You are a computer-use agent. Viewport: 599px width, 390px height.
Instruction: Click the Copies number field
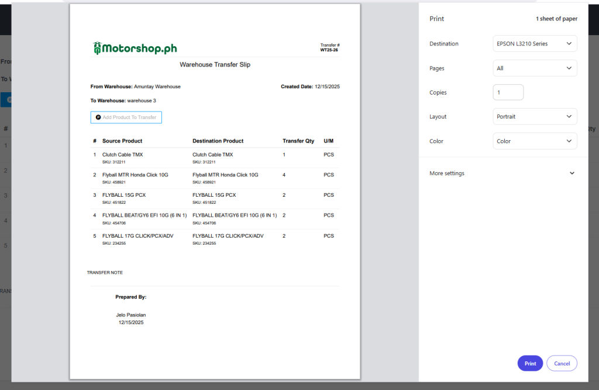pos(508,92)
